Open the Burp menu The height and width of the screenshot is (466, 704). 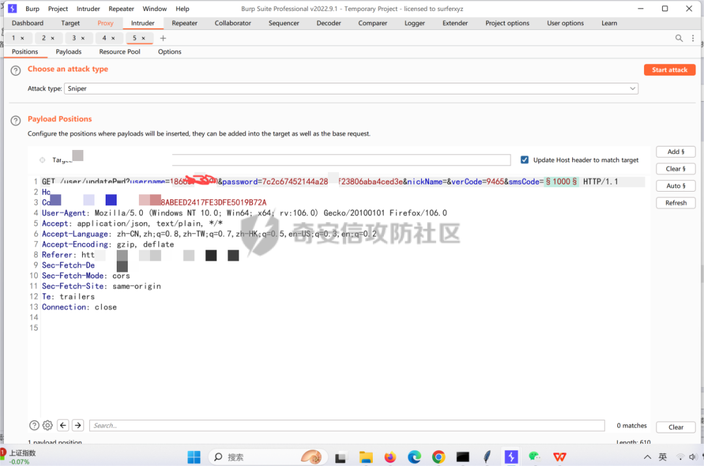pos(33,8)
